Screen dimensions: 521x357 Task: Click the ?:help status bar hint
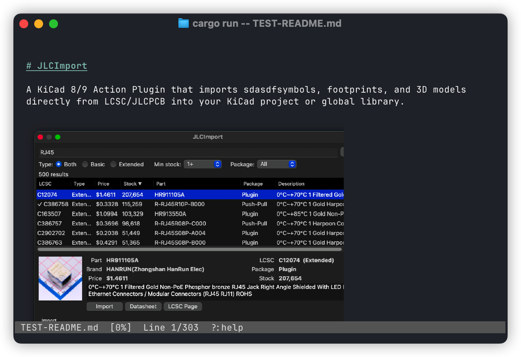coord(227,328)
